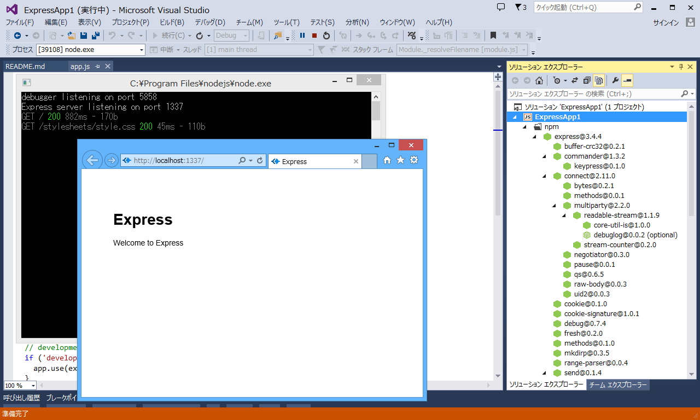Click the Open File folder icon
The width and height of the screenshot is (700, 420).
point(71,36)
